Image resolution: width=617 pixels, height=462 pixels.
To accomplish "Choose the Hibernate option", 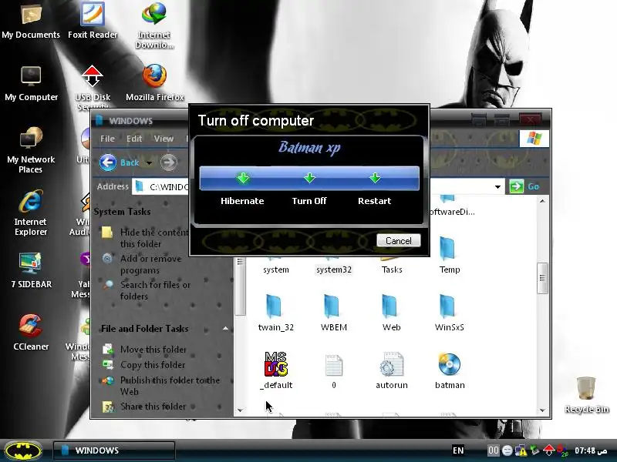I will pyautogui.click(x=242, y=179).
